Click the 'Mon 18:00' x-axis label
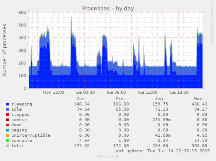Viewport: 216px width, 161px height. (53, 92)
